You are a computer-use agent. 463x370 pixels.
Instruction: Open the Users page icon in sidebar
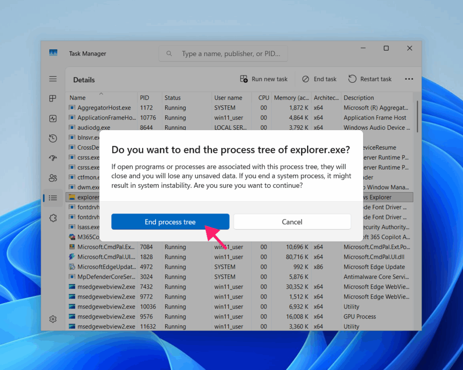click(53, 178)
